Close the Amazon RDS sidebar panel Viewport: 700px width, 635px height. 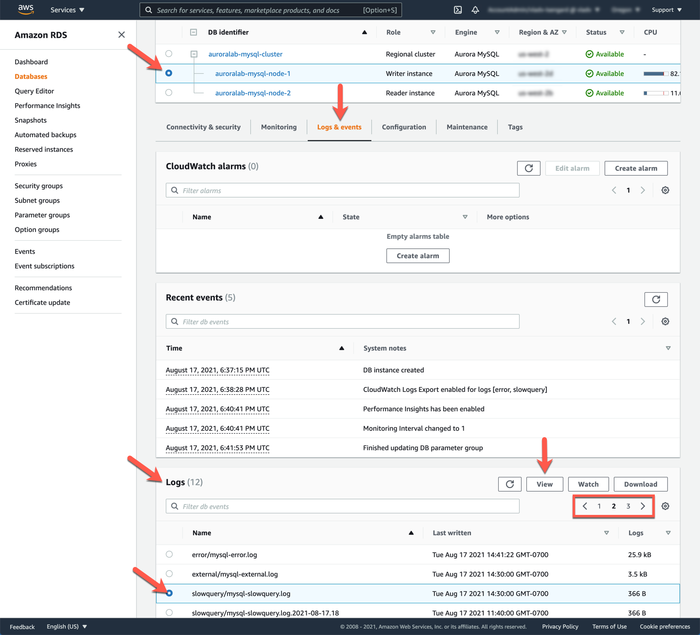pos(122,35)
